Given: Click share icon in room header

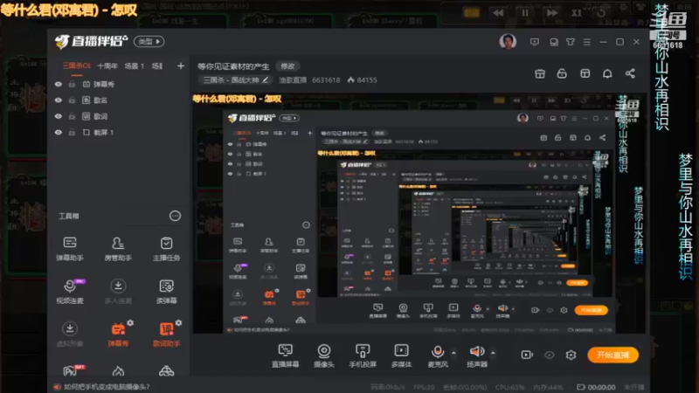Looking at the screenshot, I should [x=630, y=73].
